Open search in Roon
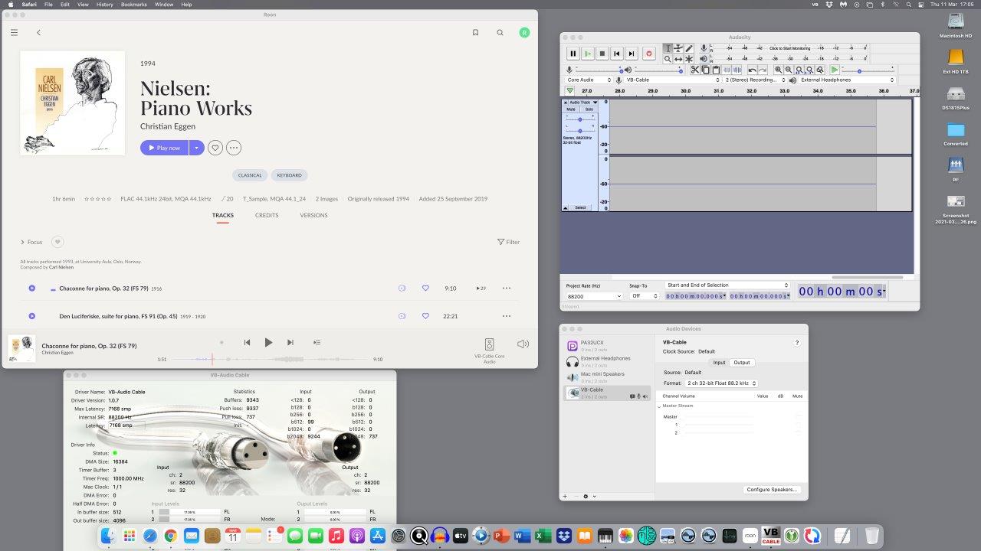 coord(500,32)
